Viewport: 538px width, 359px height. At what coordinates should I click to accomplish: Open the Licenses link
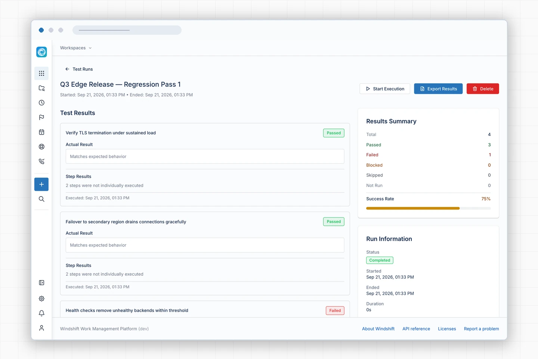click(447, 329)
